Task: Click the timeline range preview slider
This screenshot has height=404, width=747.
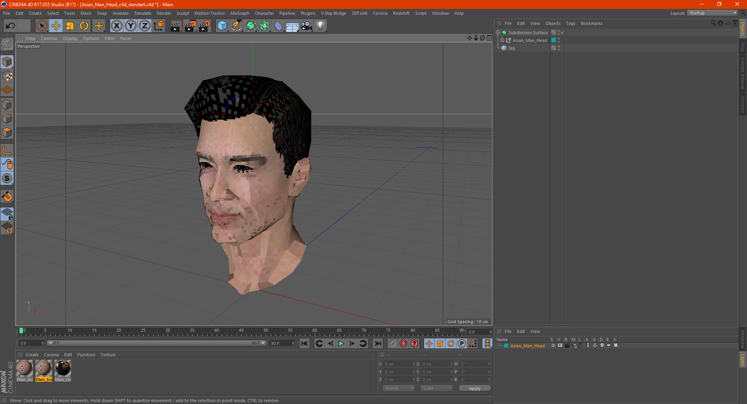Action: [157, 343]
